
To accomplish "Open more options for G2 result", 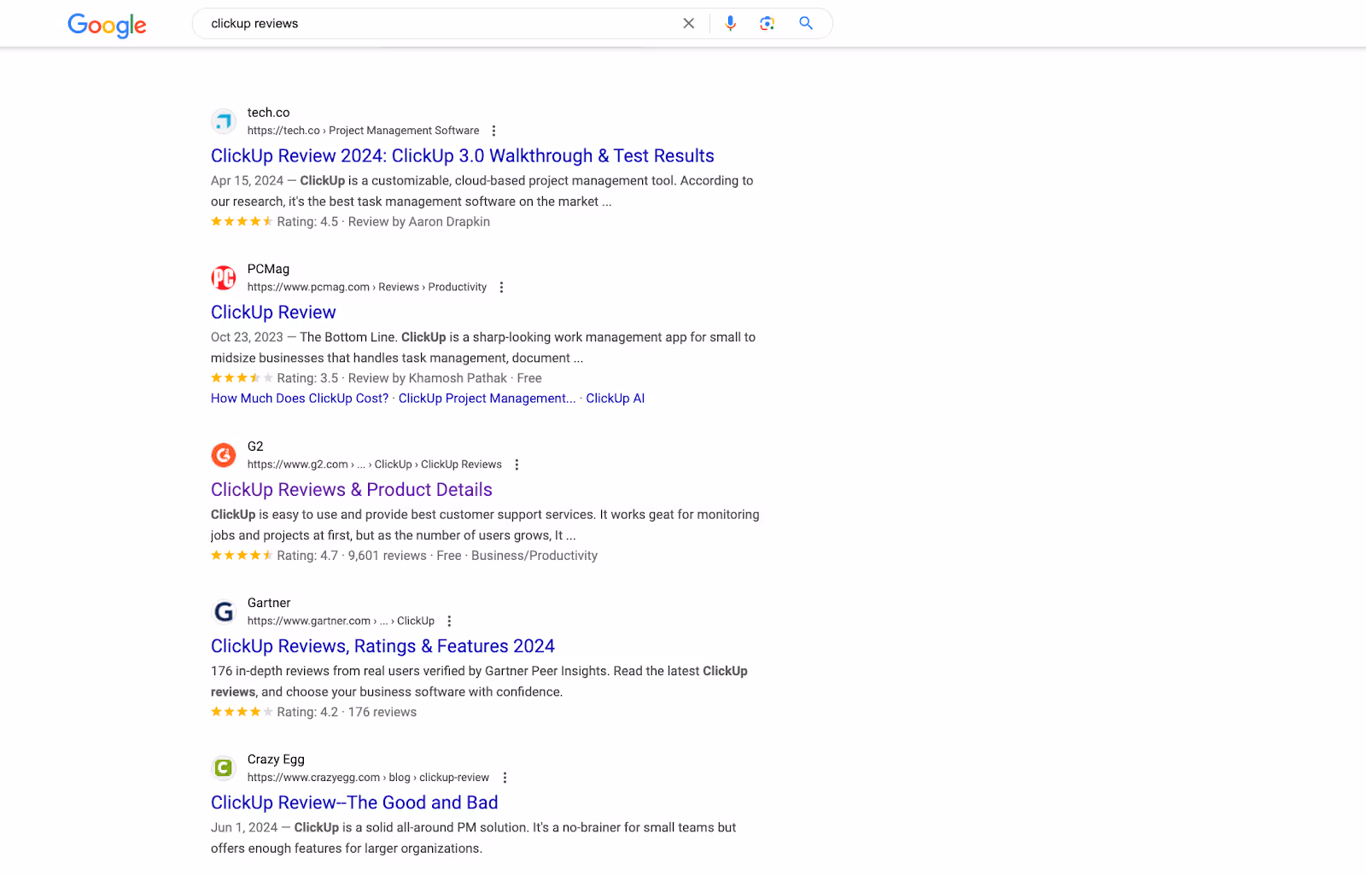I will tap(517, 464).
